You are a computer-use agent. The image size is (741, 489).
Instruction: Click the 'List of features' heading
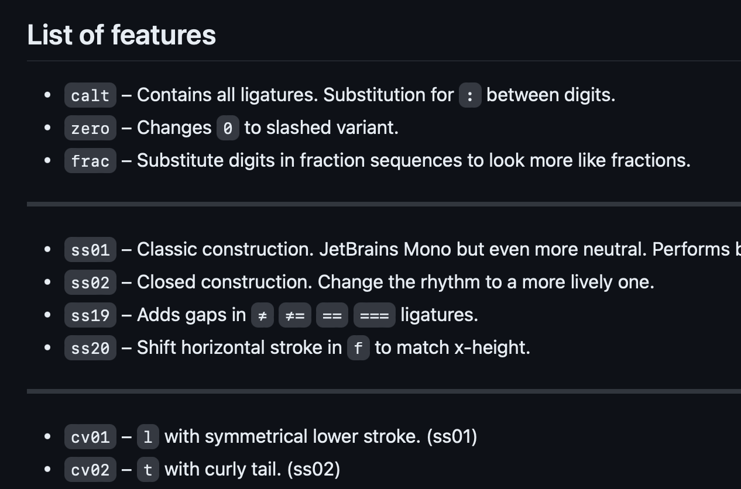tap(122, 35)
